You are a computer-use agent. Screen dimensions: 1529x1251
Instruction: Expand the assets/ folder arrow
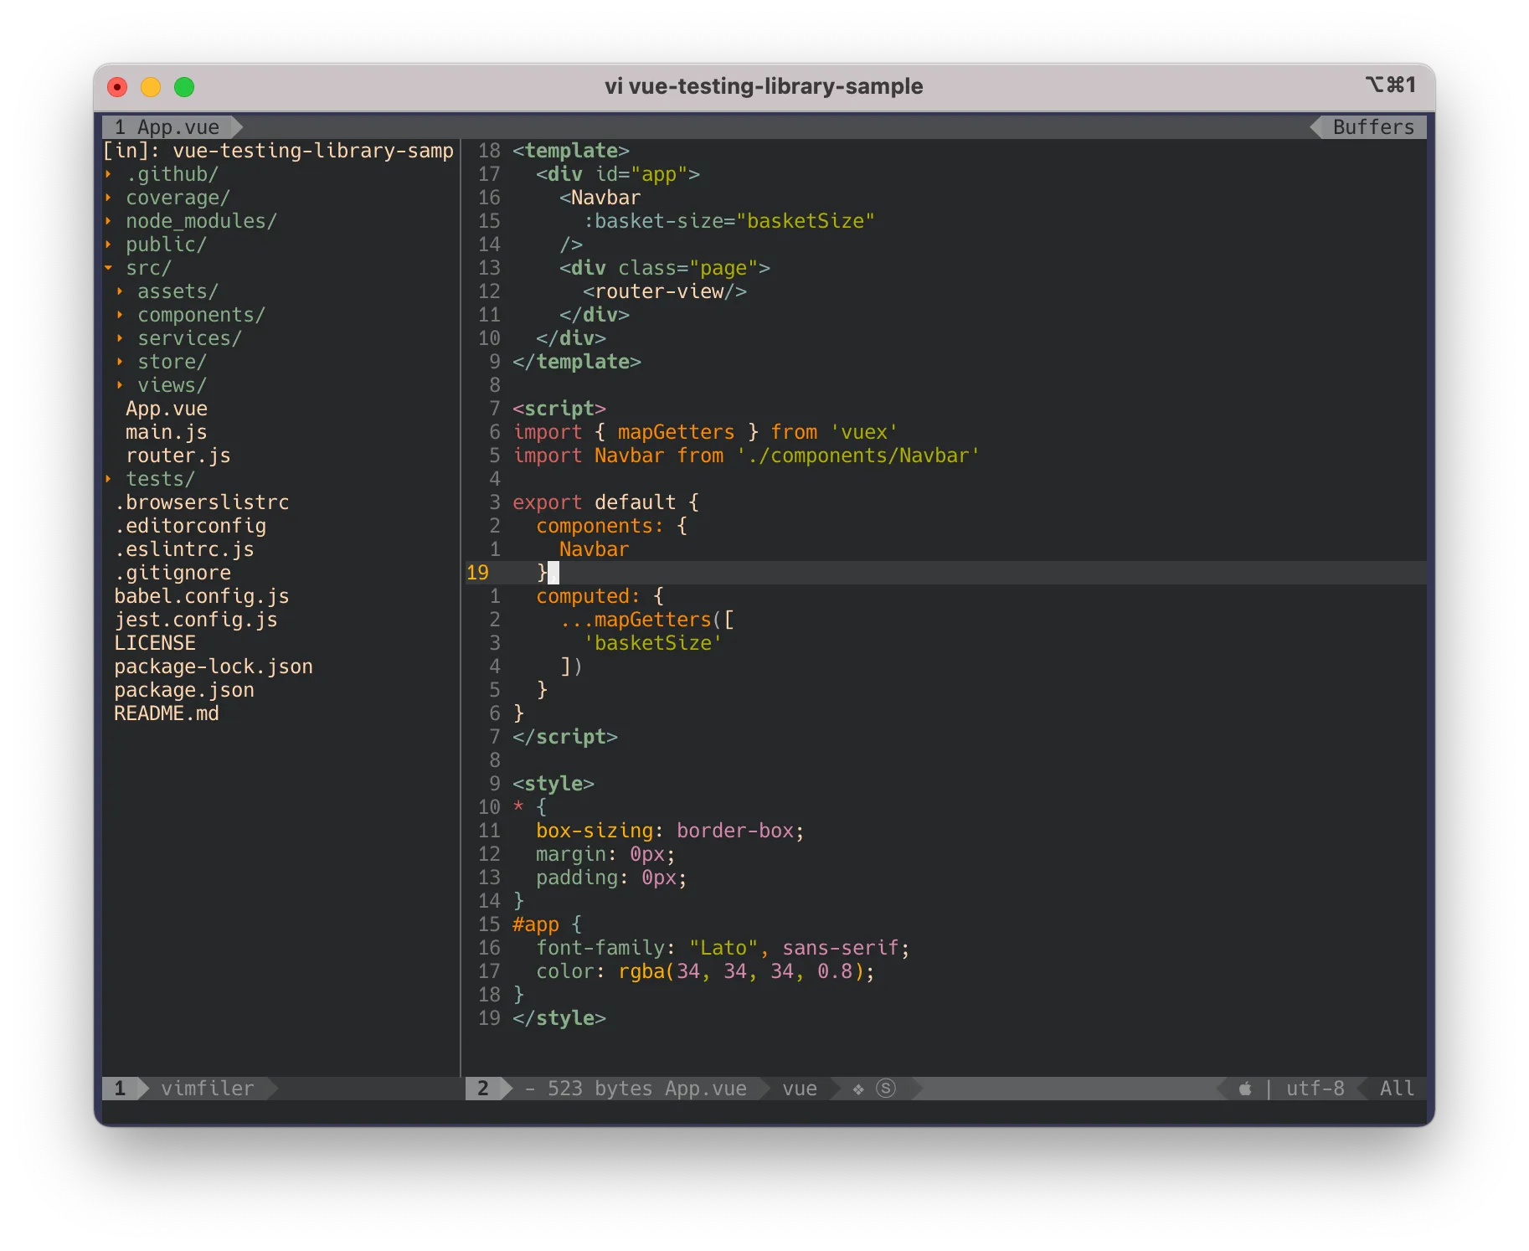120,291
